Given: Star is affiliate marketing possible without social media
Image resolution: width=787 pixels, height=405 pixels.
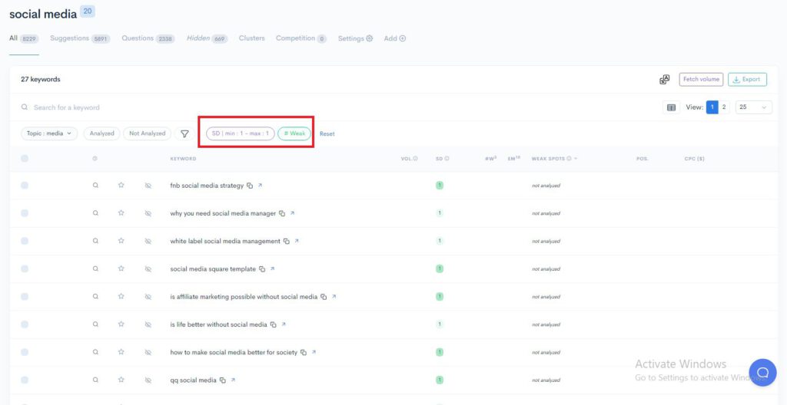Looking at the screenshot, I should (x=121, y=297).
